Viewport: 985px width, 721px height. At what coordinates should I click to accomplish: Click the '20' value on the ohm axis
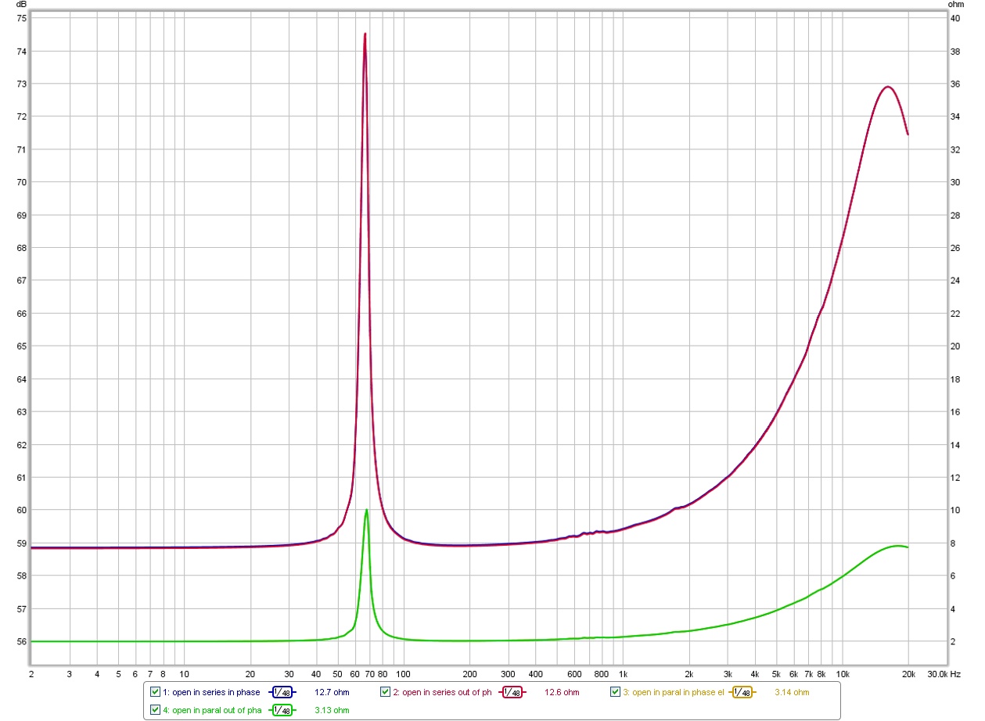(954, 346)
